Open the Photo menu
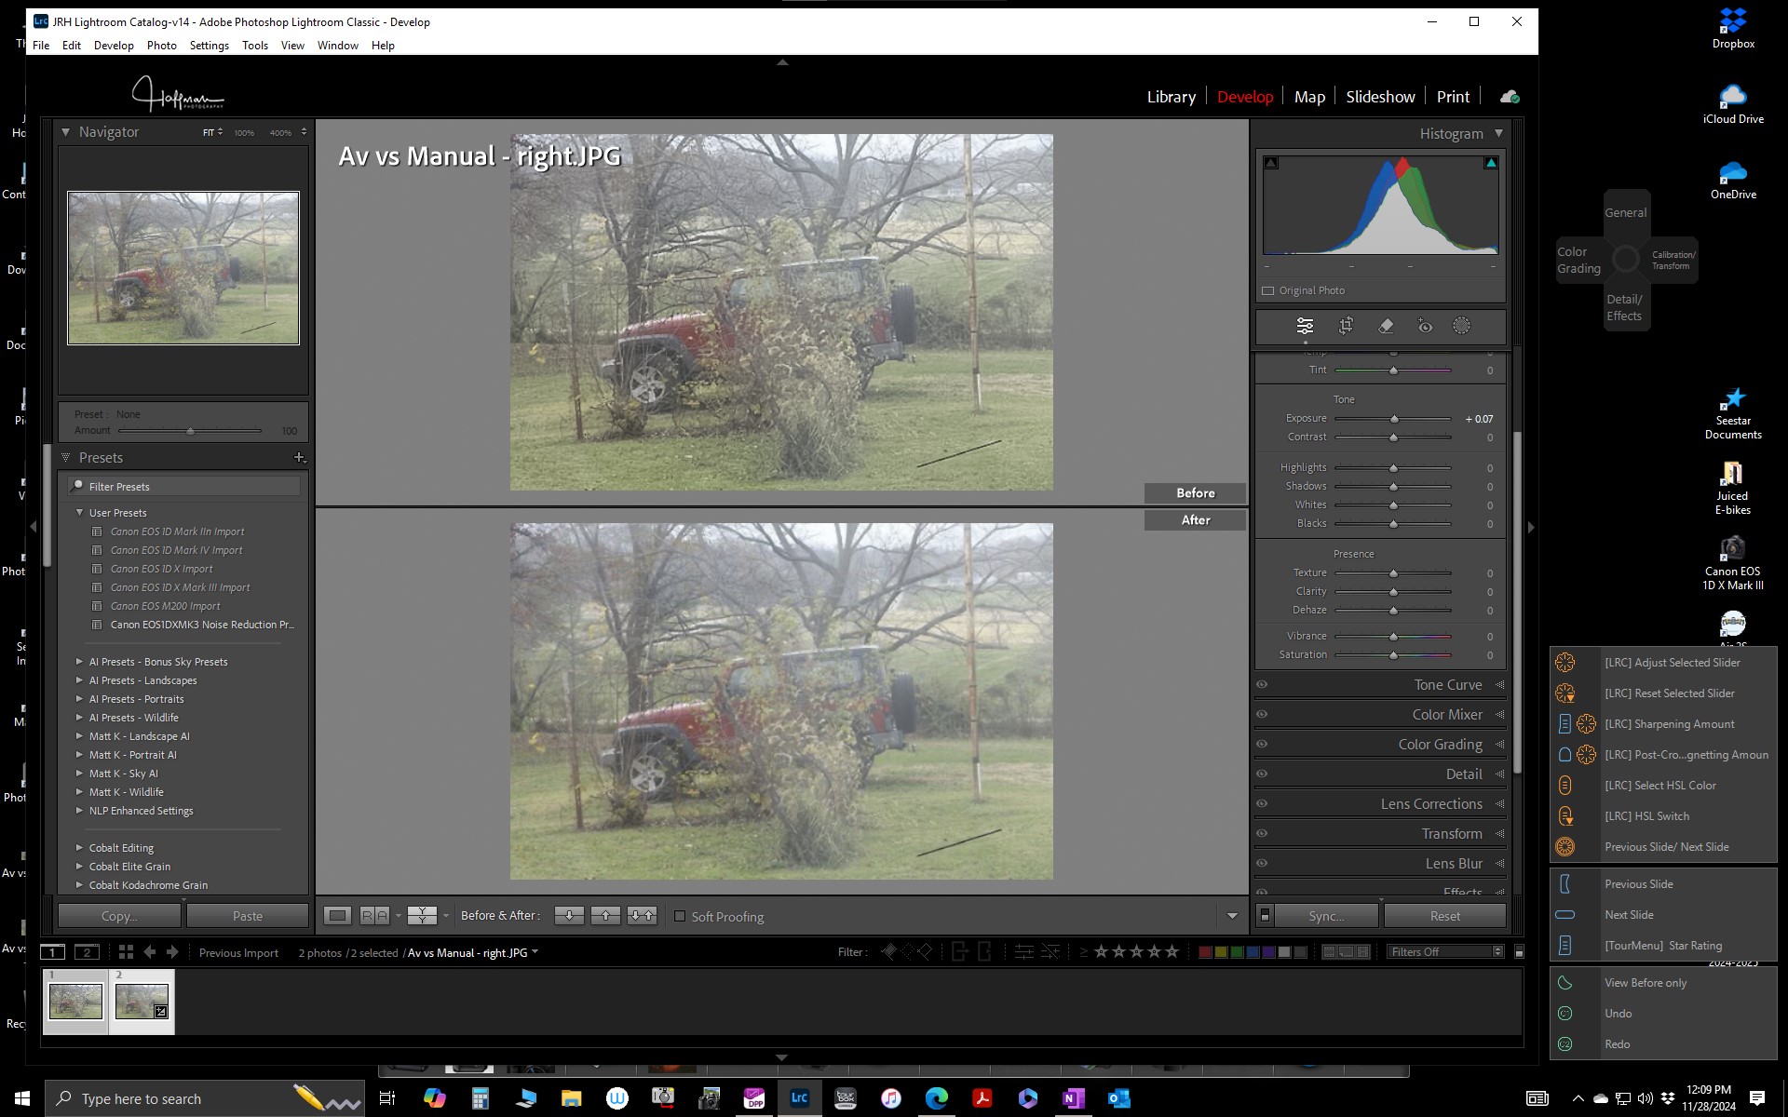Viewport: 1788px width, 1117px height. [x=162, y=45]
